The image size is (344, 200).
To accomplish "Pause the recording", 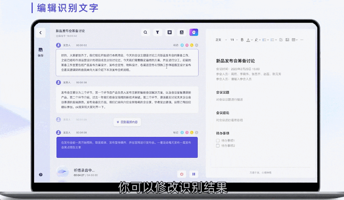I will pos(194,174).
